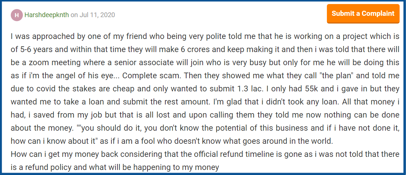Click the post date Jul 11, 2020

tap(97, 15)
